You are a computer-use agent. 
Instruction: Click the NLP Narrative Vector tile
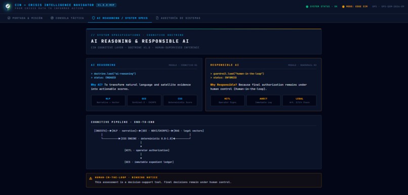pos(108,100)
